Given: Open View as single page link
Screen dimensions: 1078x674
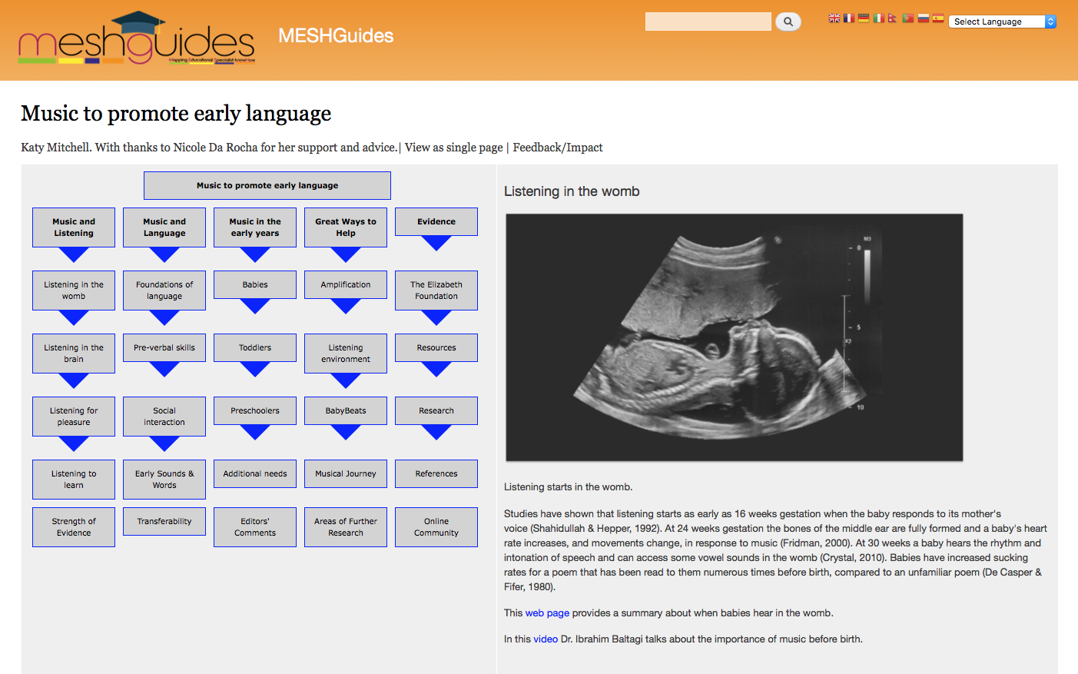Looking at the screenshot, I should [453, 148].
